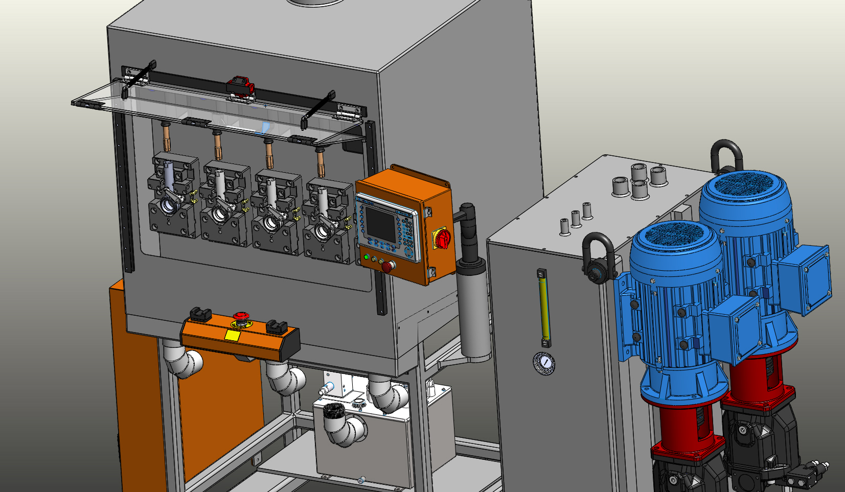Select the leftmost clamping fixture in the cabinet
The width and height of the screenshot is (845, 492).
click(x=173, y=196)
